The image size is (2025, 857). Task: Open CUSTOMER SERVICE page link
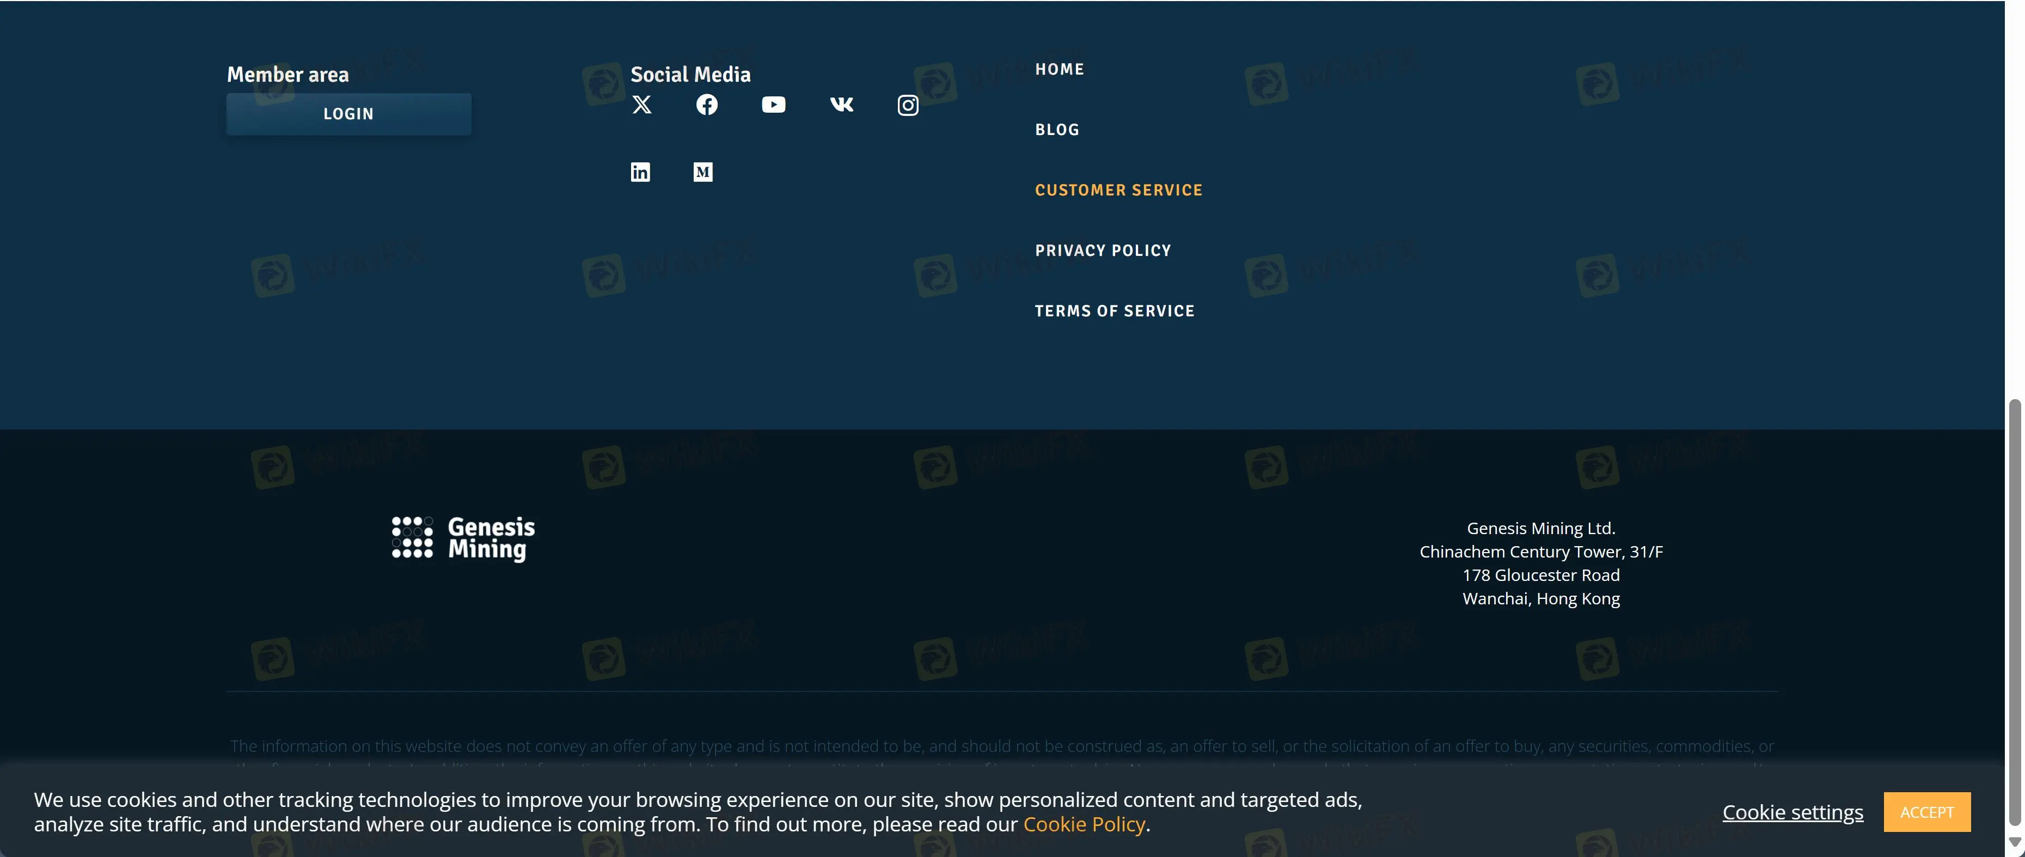(1118, 190)
